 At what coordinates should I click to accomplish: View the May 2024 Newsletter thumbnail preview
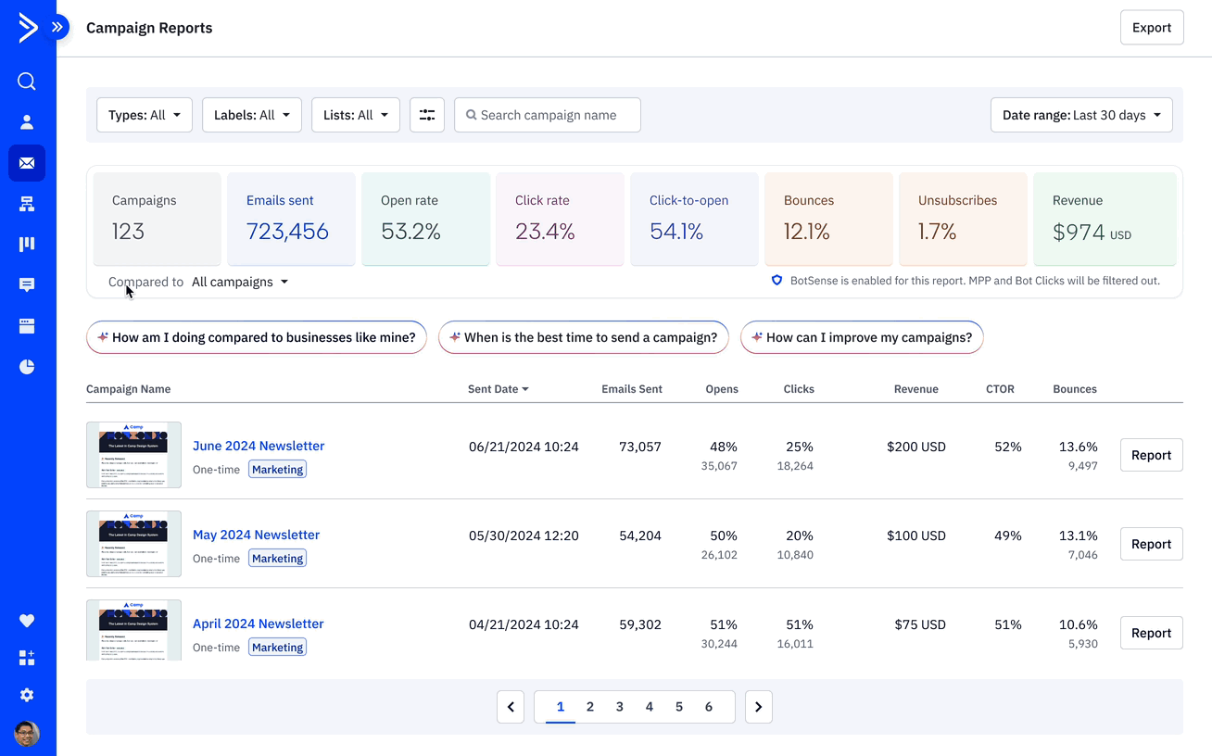point(133,544)
